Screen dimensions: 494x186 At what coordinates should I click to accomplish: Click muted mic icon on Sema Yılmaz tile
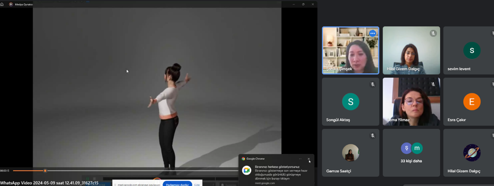(x=433, y=85)
